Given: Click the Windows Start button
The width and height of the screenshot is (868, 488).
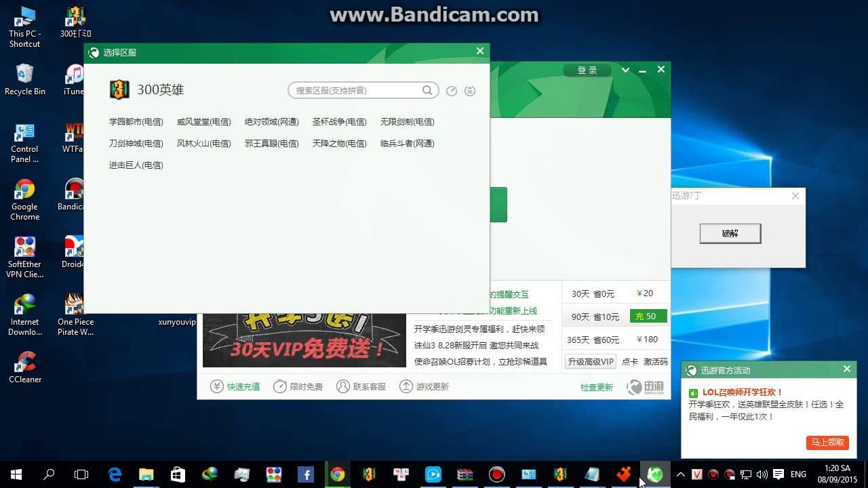Looking at the screenshot, I should click(16, 474).
